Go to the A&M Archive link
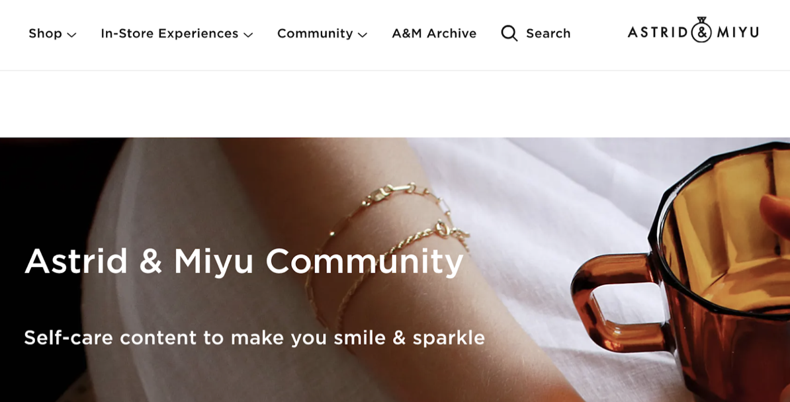790x402 pixels. (434, 33)
